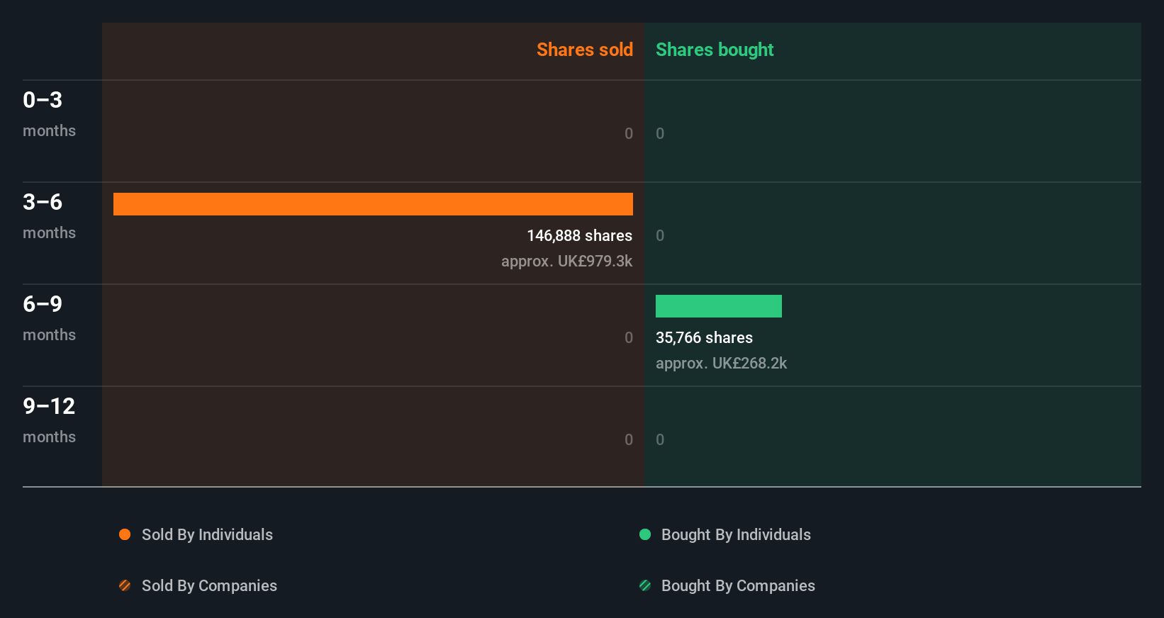Toggle the Bought By Individuals legend label
The image size is (1164, 618).
click(736, 534)
